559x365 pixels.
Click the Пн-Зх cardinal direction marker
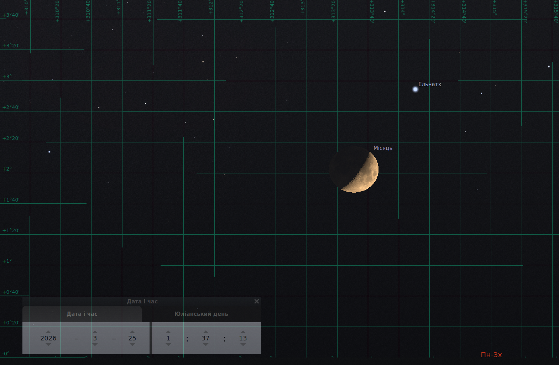pyautogui.click(x=491, y=355)
